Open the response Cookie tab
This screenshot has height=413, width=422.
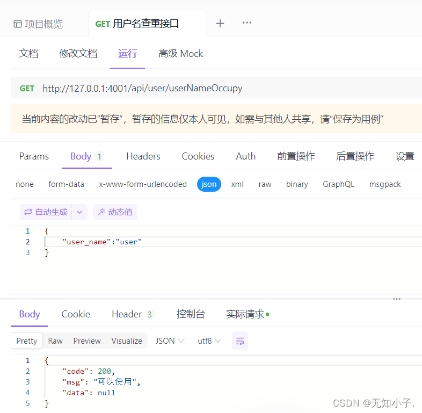[x=76, y=314]
